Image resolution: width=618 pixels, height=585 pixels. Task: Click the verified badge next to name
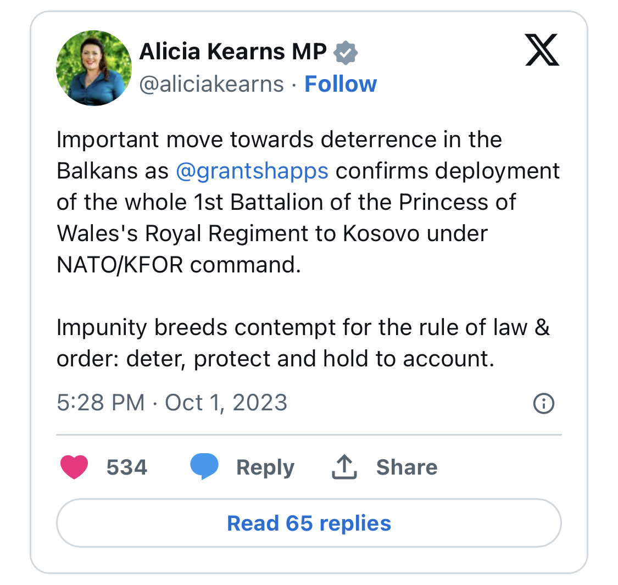(346, 52)
